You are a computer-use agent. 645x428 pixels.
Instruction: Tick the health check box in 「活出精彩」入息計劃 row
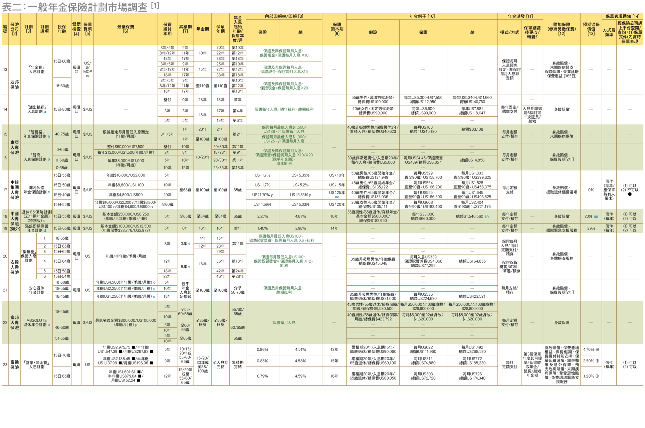point(76,112)
